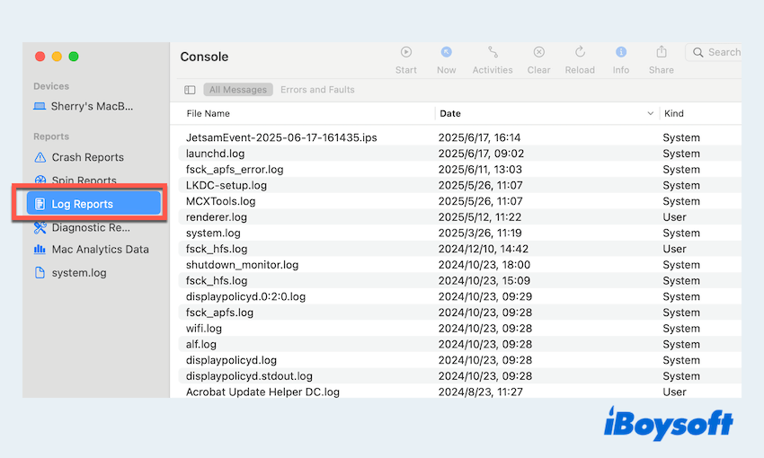This screenshot has height=458, width=764.
Task: Click the Clear toolbar icon
Action: (x=538, y=53)
